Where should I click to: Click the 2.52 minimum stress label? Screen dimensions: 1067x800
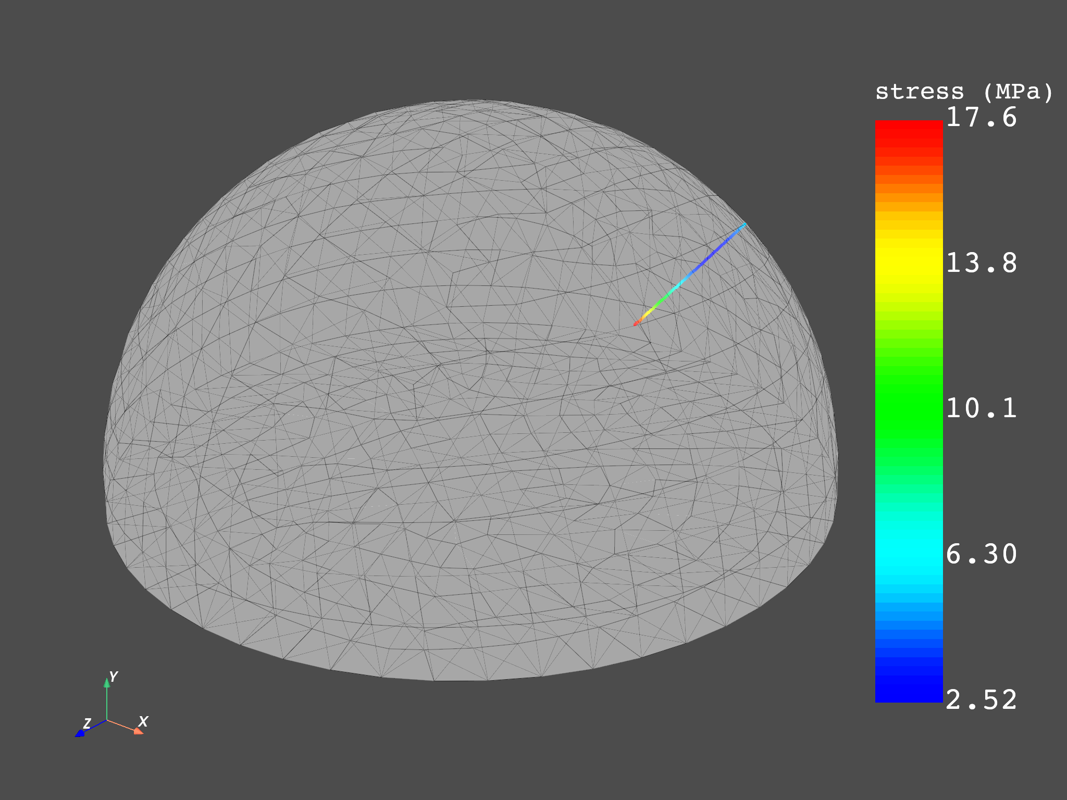[981, 700]
